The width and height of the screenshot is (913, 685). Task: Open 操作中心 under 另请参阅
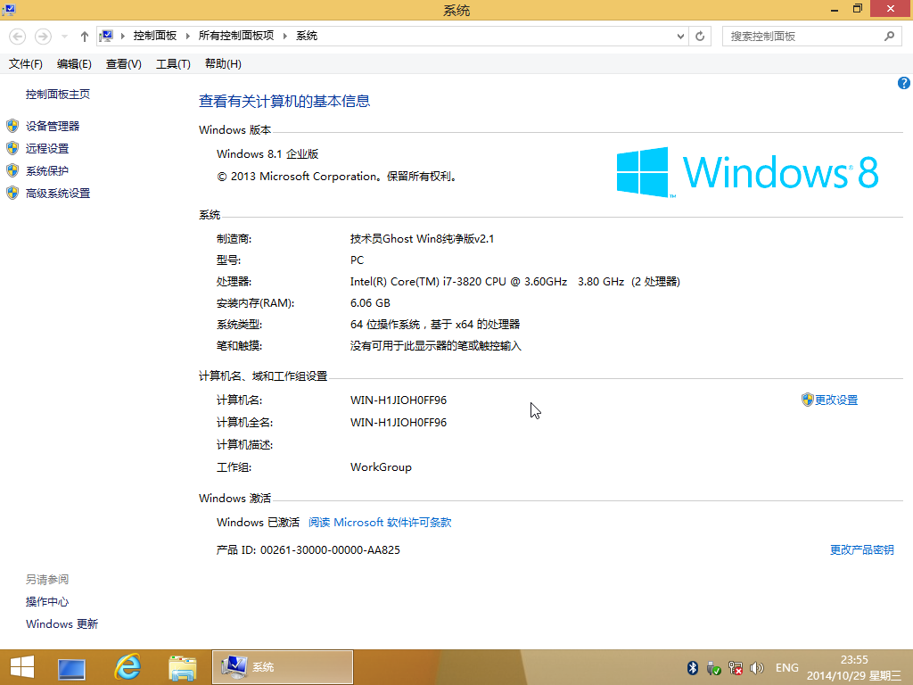[47, 602]
